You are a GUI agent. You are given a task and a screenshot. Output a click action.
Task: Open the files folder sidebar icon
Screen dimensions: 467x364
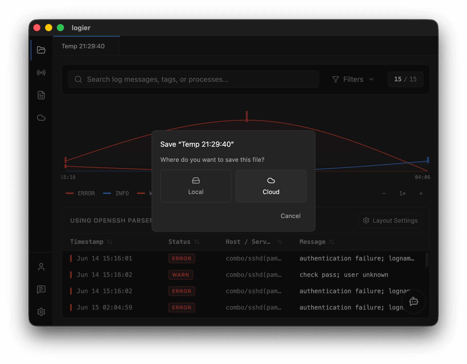coord(41,50)
